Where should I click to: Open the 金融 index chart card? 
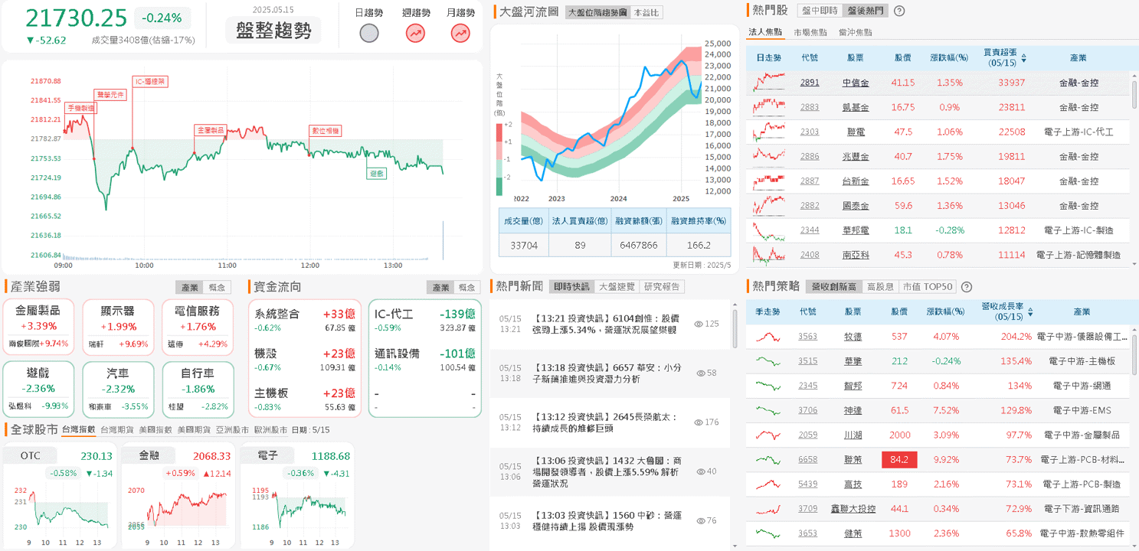coord(178,496)
